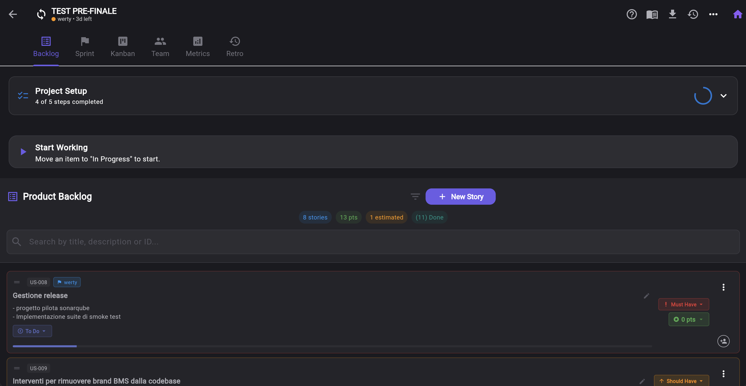
Task: Click the download icon in header
Action: point(672,14)
